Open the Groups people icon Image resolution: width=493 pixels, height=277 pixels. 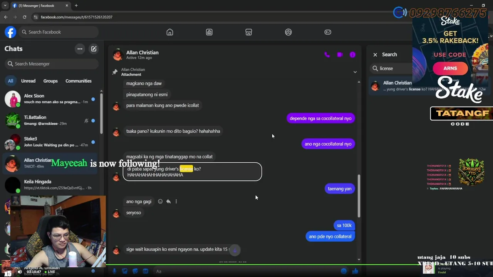288,32
